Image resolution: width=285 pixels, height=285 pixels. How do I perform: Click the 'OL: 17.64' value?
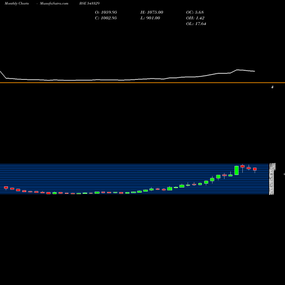point(196,24)
